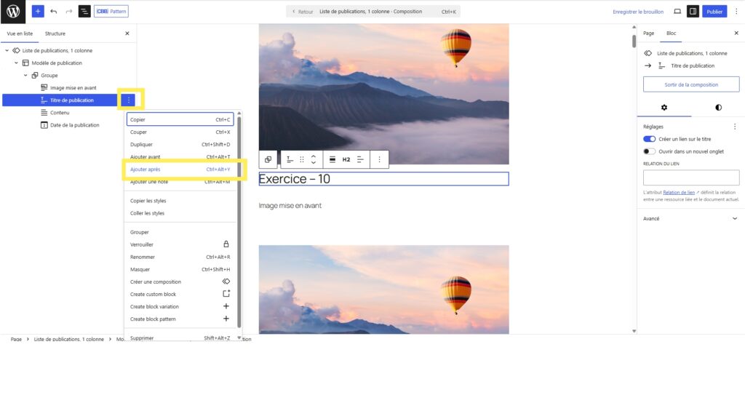Switch to the Bloc sidebar tab
Screen dimensions: 745x419
(671, 33)
